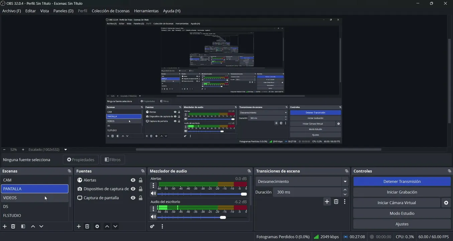
Task: Zoom in the preview with plus icon
Action: point(23,150)
